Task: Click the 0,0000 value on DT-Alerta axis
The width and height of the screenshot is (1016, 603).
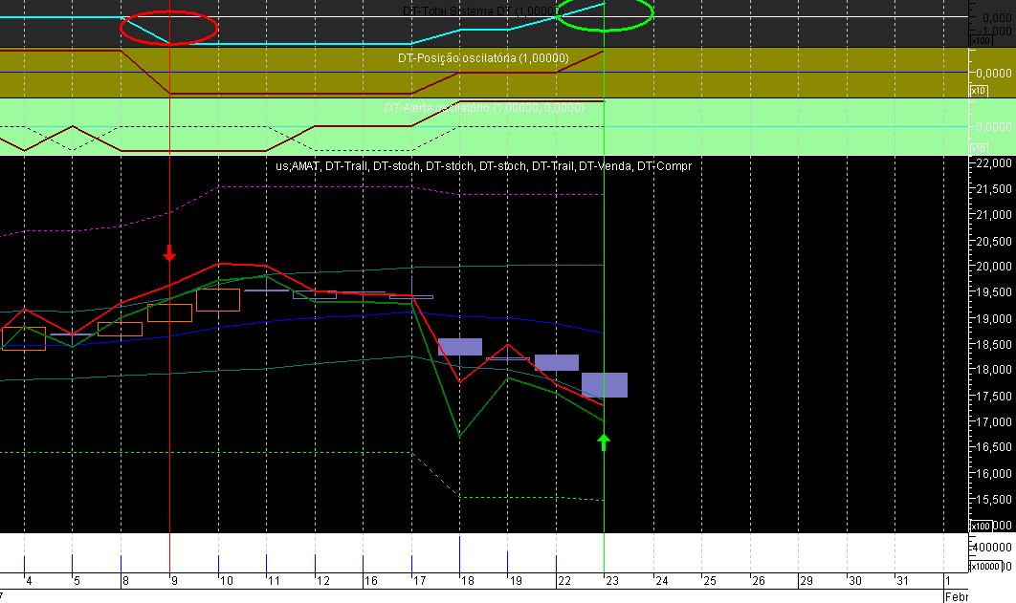Action: click(x=995, y=127)
